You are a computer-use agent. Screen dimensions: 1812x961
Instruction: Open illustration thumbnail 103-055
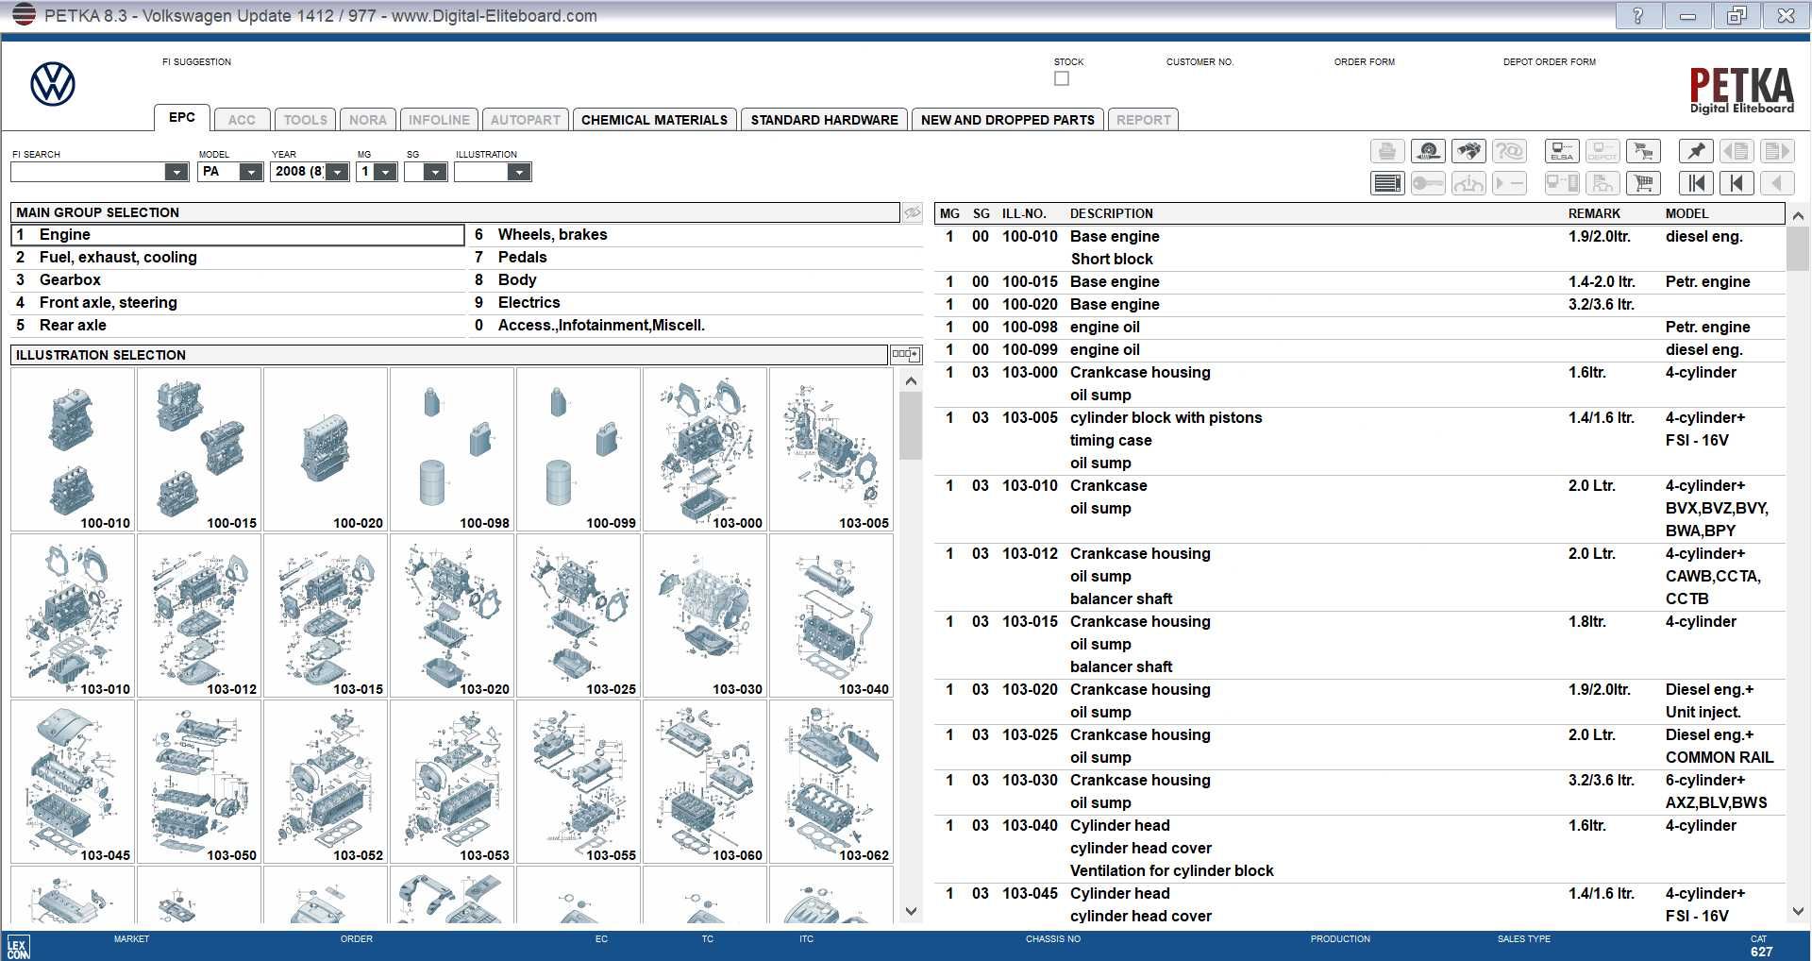click(579, 782)
